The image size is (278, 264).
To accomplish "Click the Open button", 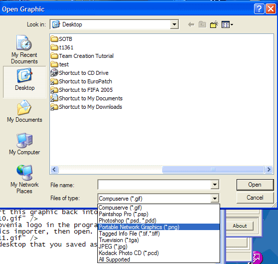I will coord(255,185).
